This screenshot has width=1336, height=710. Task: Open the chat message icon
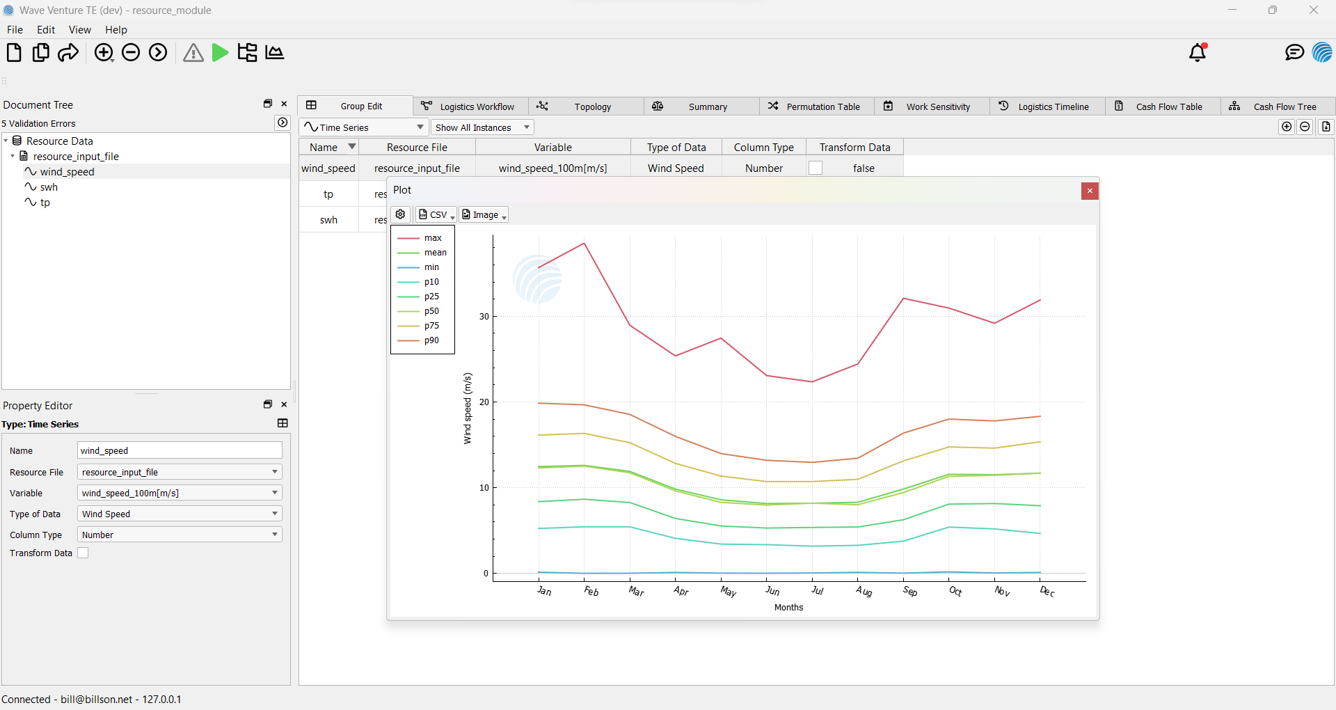click(x=1294, y=53)
